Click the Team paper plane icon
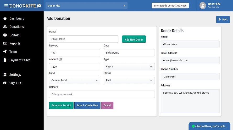 pyautogui.click(x=5, y=52)
